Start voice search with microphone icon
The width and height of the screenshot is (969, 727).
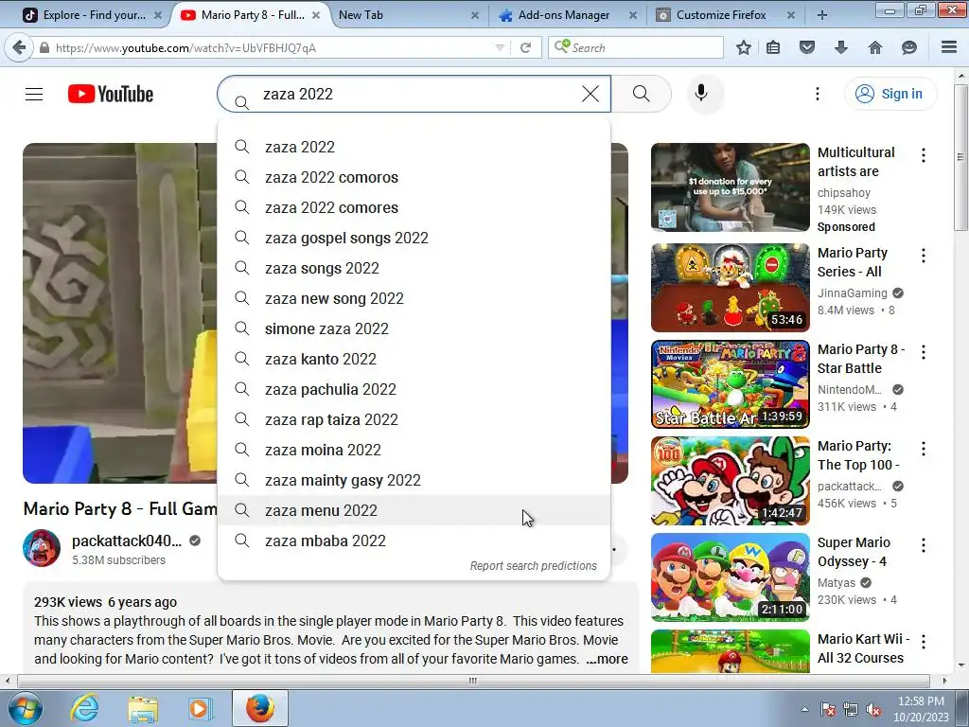click(701, 94)
